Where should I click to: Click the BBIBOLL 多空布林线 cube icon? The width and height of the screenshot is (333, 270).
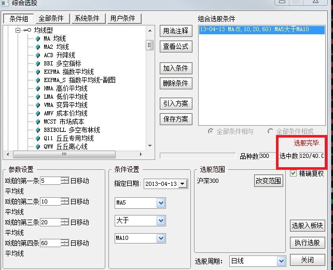(38, 130)
